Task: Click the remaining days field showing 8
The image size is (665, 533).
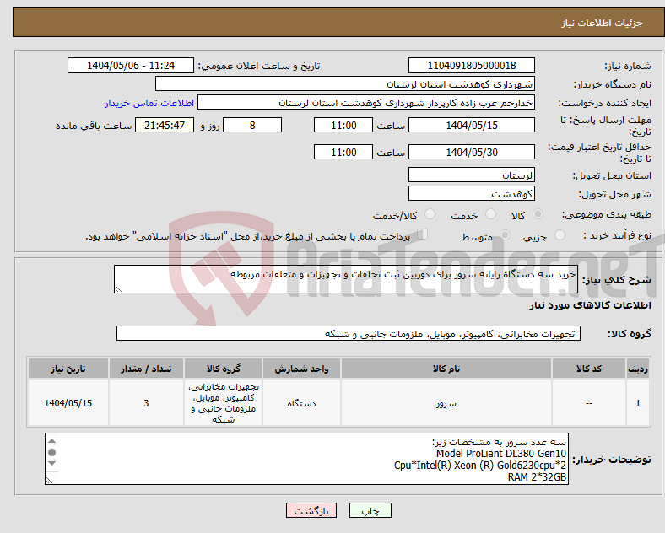Action: [x=252, y=126]
